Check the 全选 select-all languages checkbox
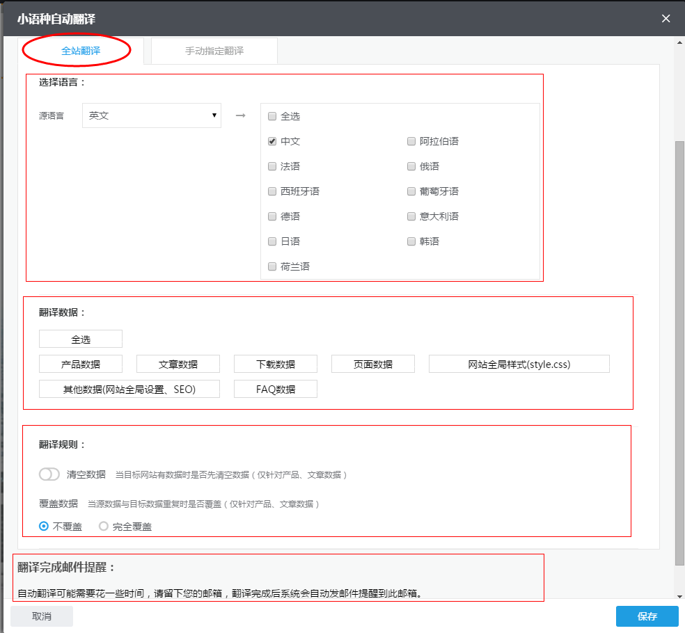 click(x=271, y=116)
